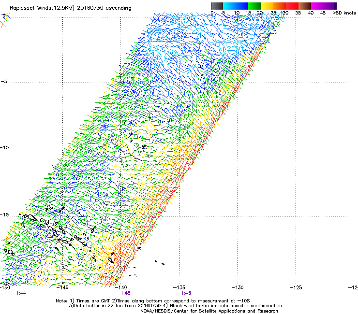Click the NOAA/NESDIS credit line

point(209,311)
